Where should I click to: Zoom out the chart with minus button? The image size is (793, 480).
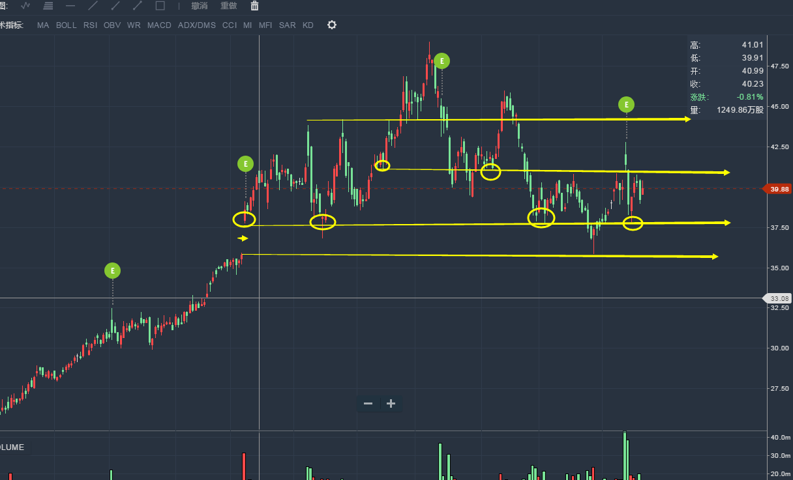[368, 403]
